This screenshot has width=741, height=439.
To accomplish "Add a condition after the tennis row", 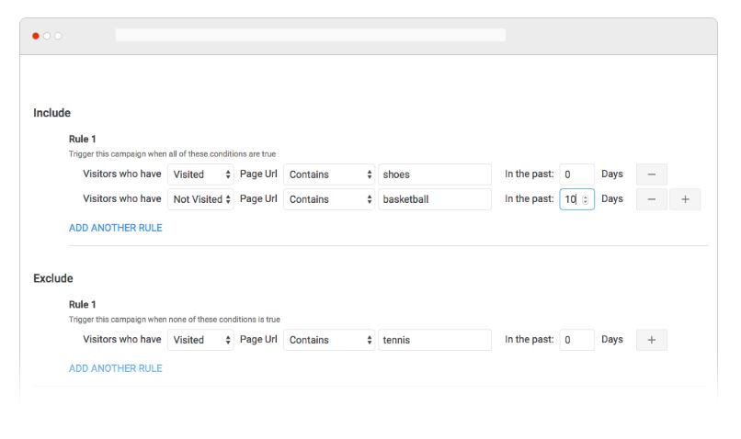I will [651, 340].
